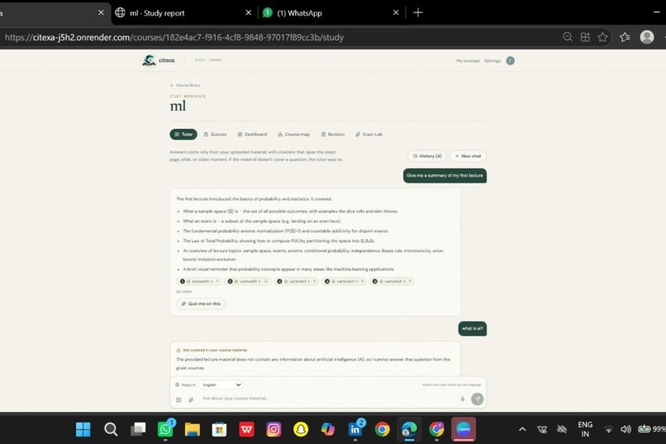Switch to the Dashboard tab
The height and width of the screenshot is (444, 666).
(x=252, y=134)
